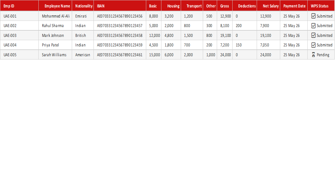Screen dimensions: 335x186
Task: Select the Priya Patel name cell
Action: (x=55, y=45)
